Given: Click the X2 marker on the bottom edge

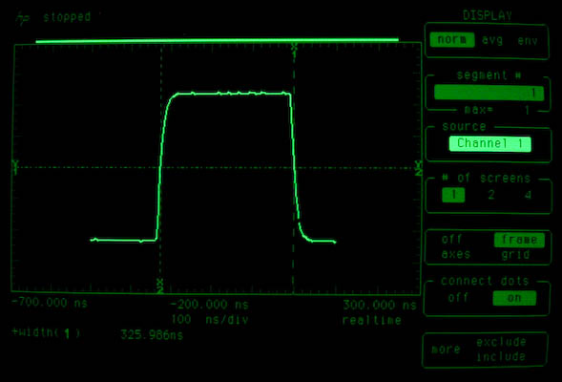Looking at the screenshot, I should click(160, 286).
